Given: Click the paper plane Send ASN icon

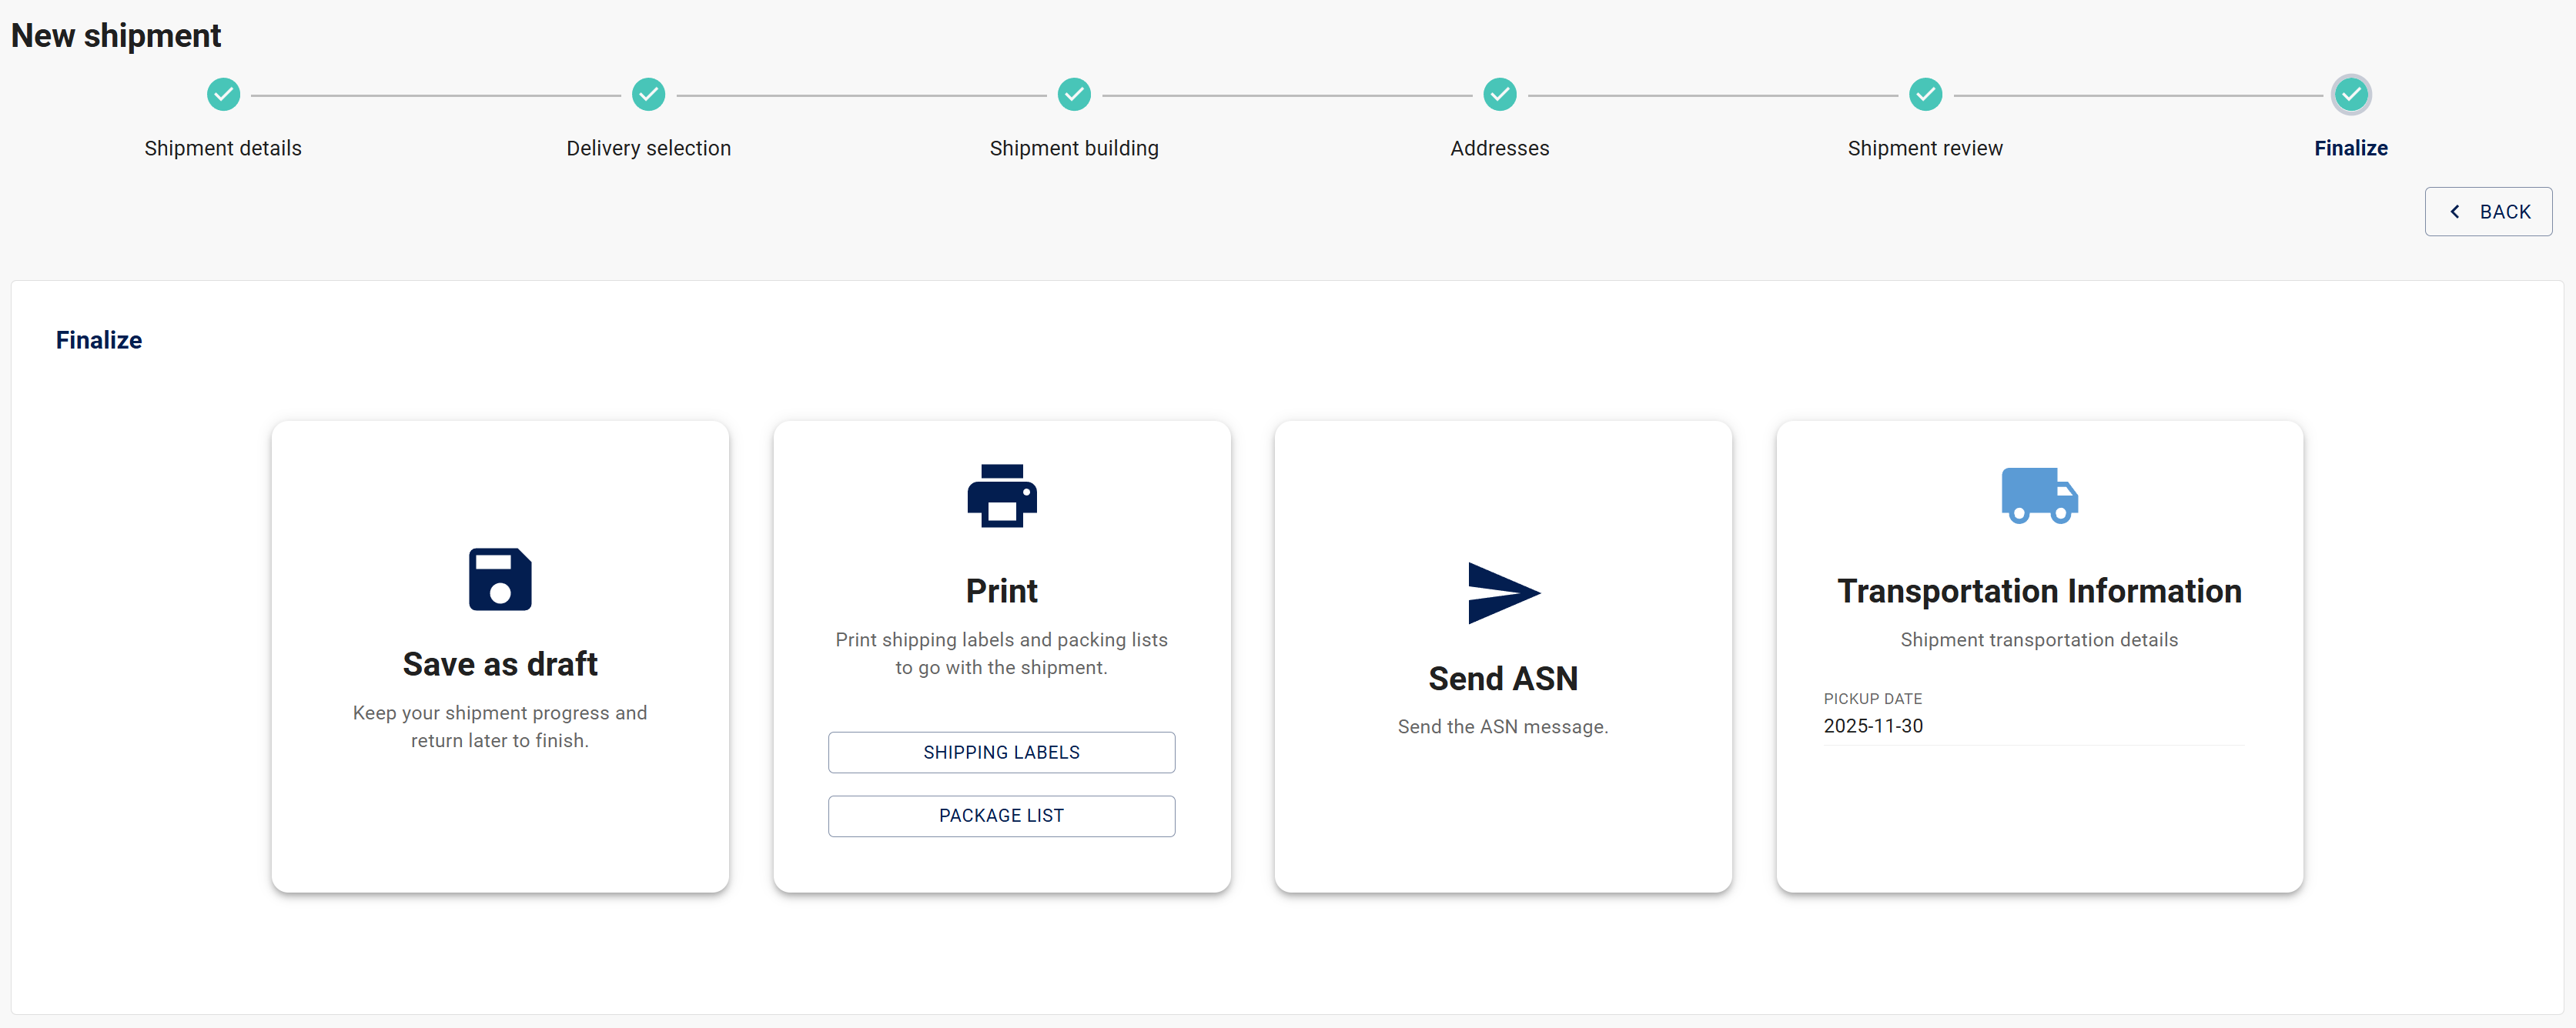Looking at the screenshot, I should click(x=1502, y=593).
